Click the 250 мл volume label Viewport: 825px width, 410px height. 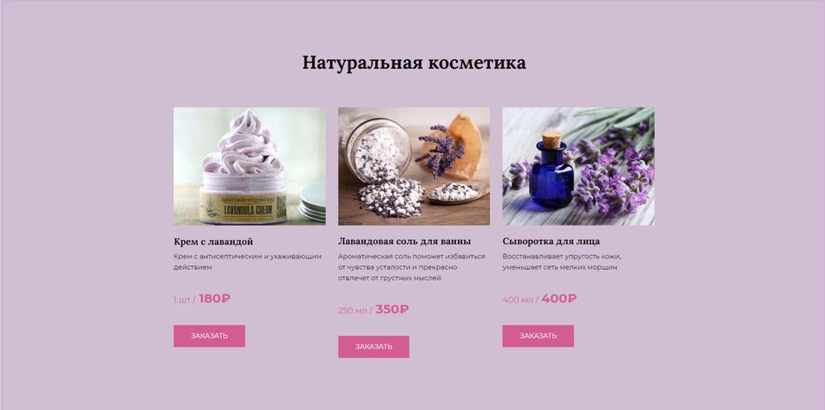[x=352, y=310]
